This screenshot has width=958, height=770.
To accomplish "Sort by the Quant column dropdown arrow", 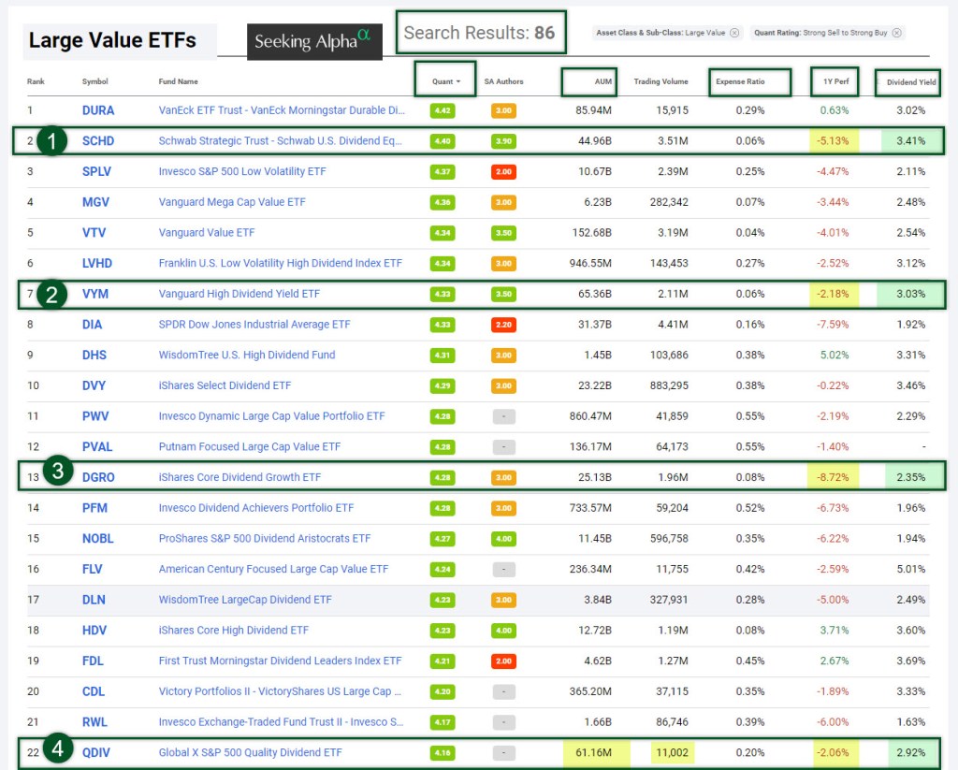I will pos(459,81).
